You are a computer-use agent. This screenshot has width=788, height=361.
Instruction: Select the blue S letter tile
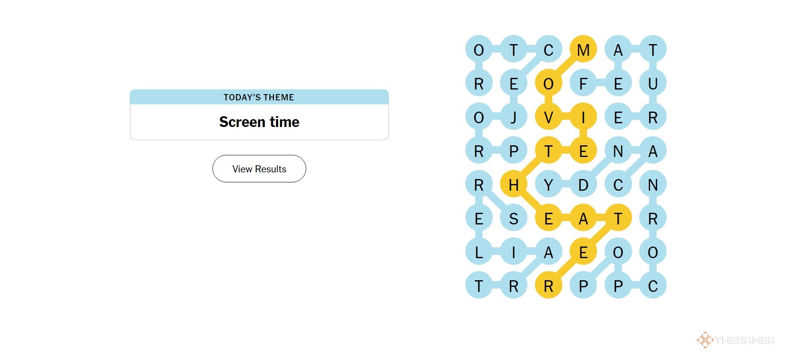(514, 218)
